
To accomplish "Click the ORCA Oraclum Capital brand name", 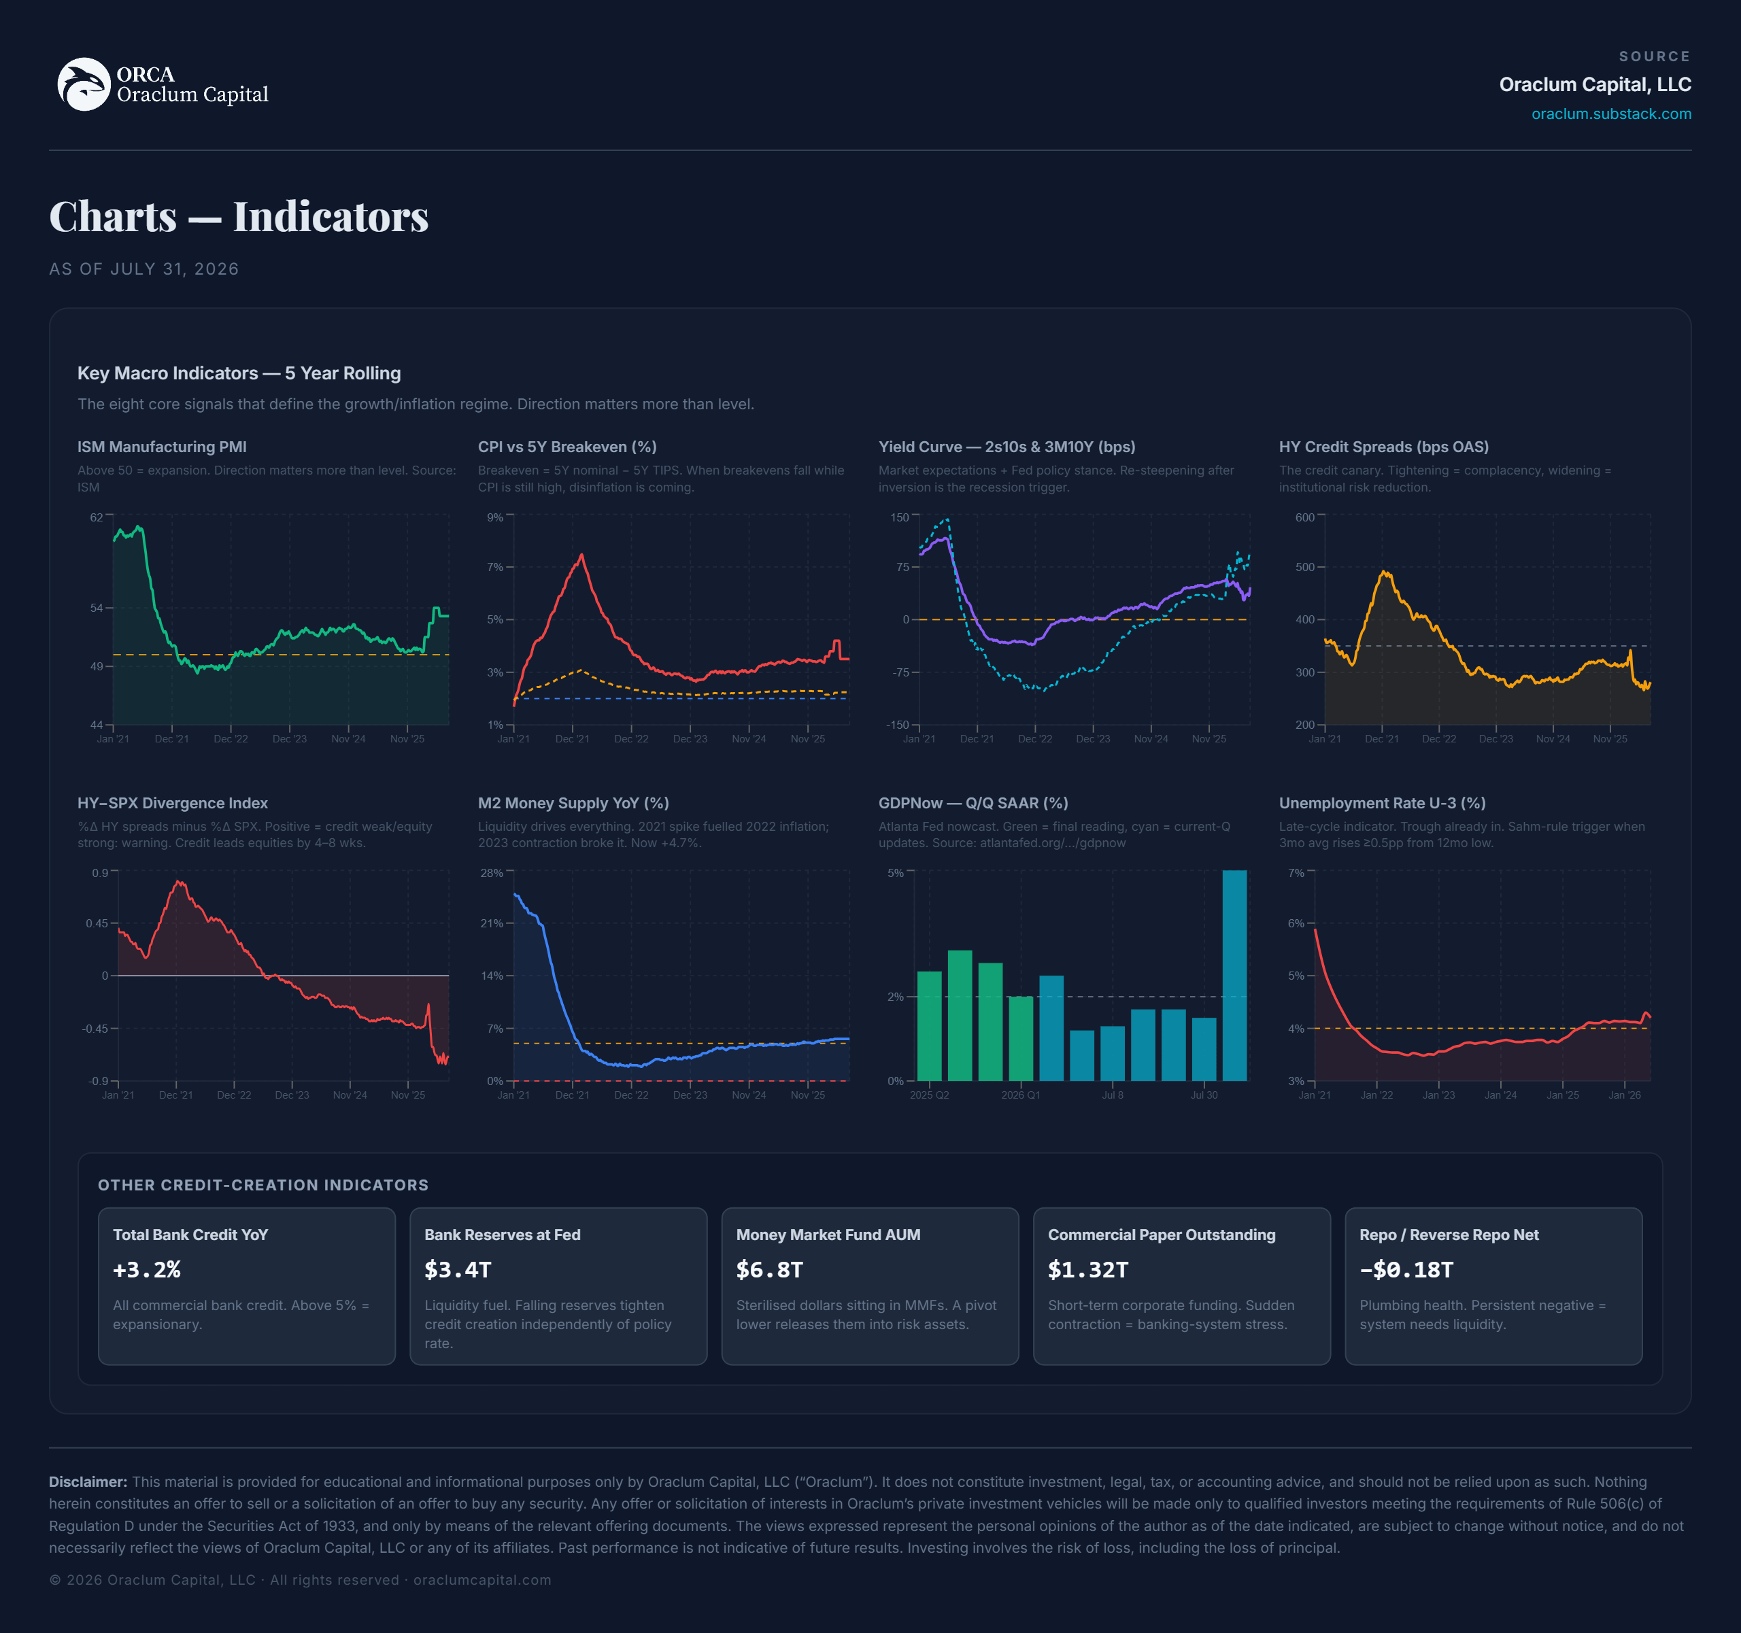I will pos(192,84).
